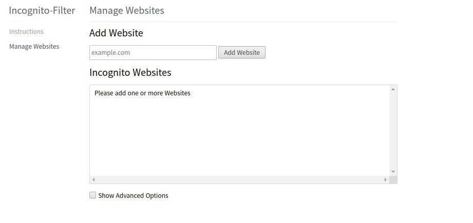Open the Instructions page in sidebar
Screen dimensions: 473x223
click(26, 32)
